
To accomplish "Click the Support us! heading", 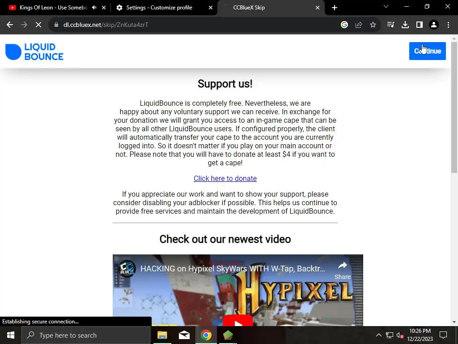I will (x=225, y=84).
